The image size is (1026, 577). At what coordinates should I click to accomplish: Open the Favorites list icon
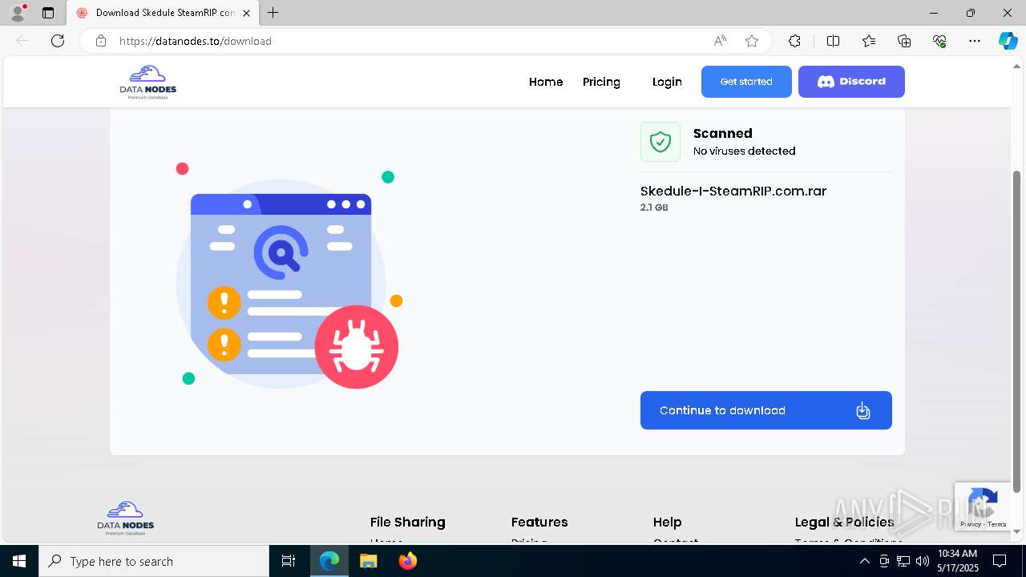[869, 41]
